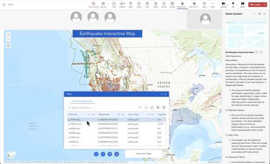270x164 pixels.
Task: Select the first highlighted table row
Action: click(117, 120)
